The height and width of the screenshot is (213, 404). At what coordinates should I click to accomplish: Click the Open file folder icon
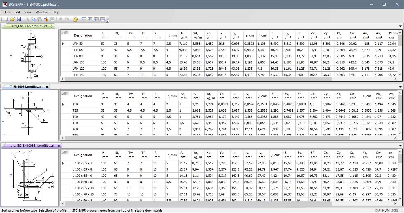pos(12,19)
